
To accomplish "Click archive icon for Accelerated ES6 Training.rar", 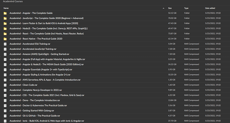I will tap(5, 44).
